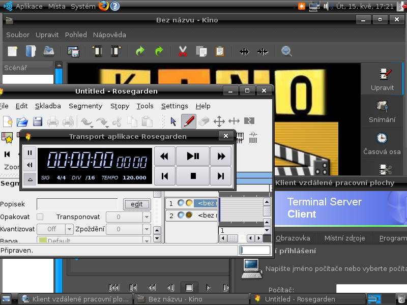Click the Popisek text field
This screenshot has width=407, height=305.
pyautogui.click(x=77, y=204)
